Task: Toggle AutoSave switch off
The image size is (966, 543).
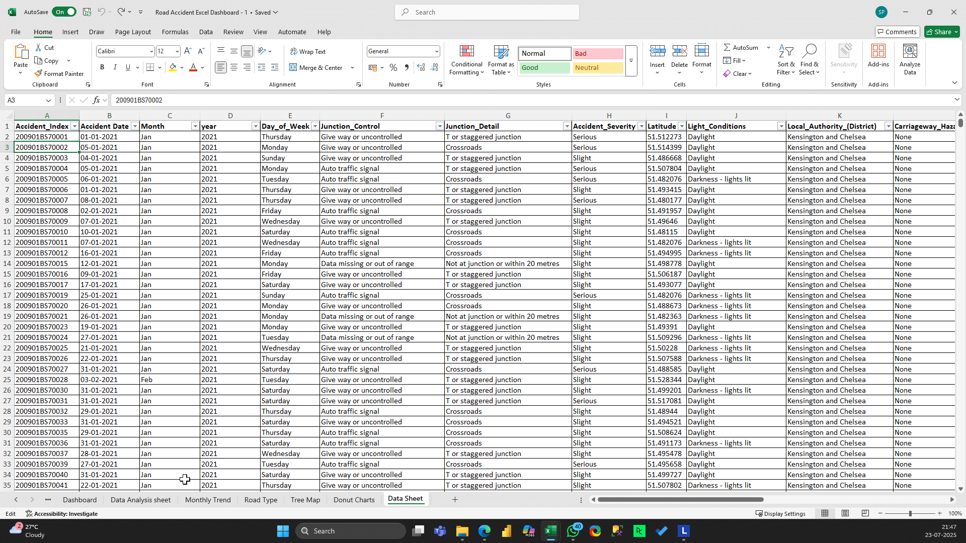Action: tap(64, 12)
